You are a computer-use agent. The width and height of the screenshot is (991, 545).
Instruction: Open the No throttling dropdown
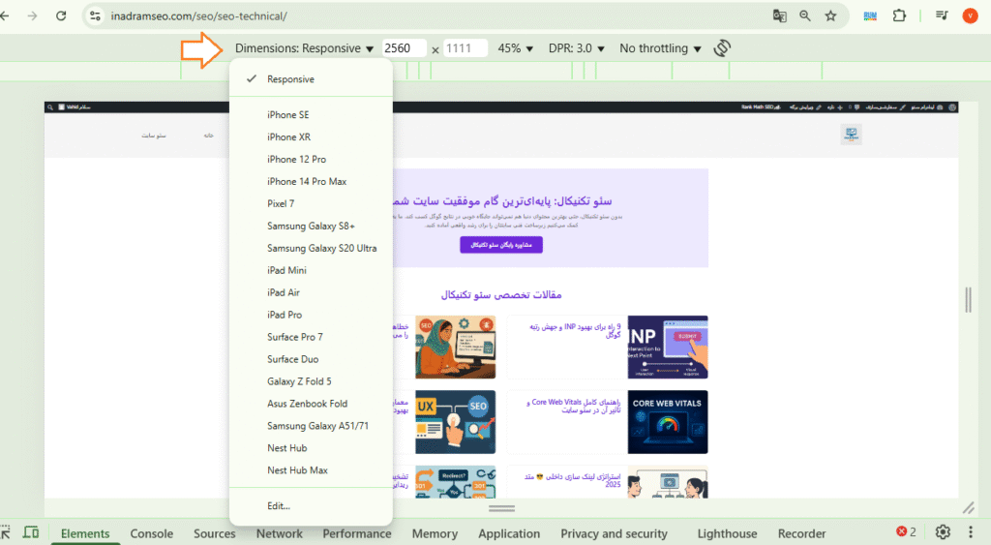click(660, 48)
